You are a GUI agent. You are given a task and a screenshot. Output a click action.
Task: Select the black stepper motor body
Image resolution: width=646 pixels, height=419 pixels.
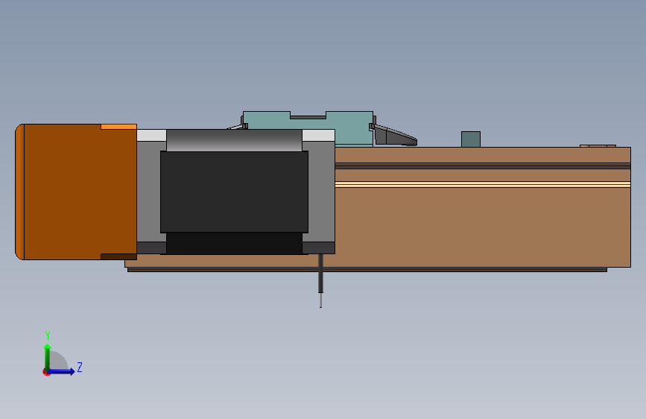click(x=234, y=192)
